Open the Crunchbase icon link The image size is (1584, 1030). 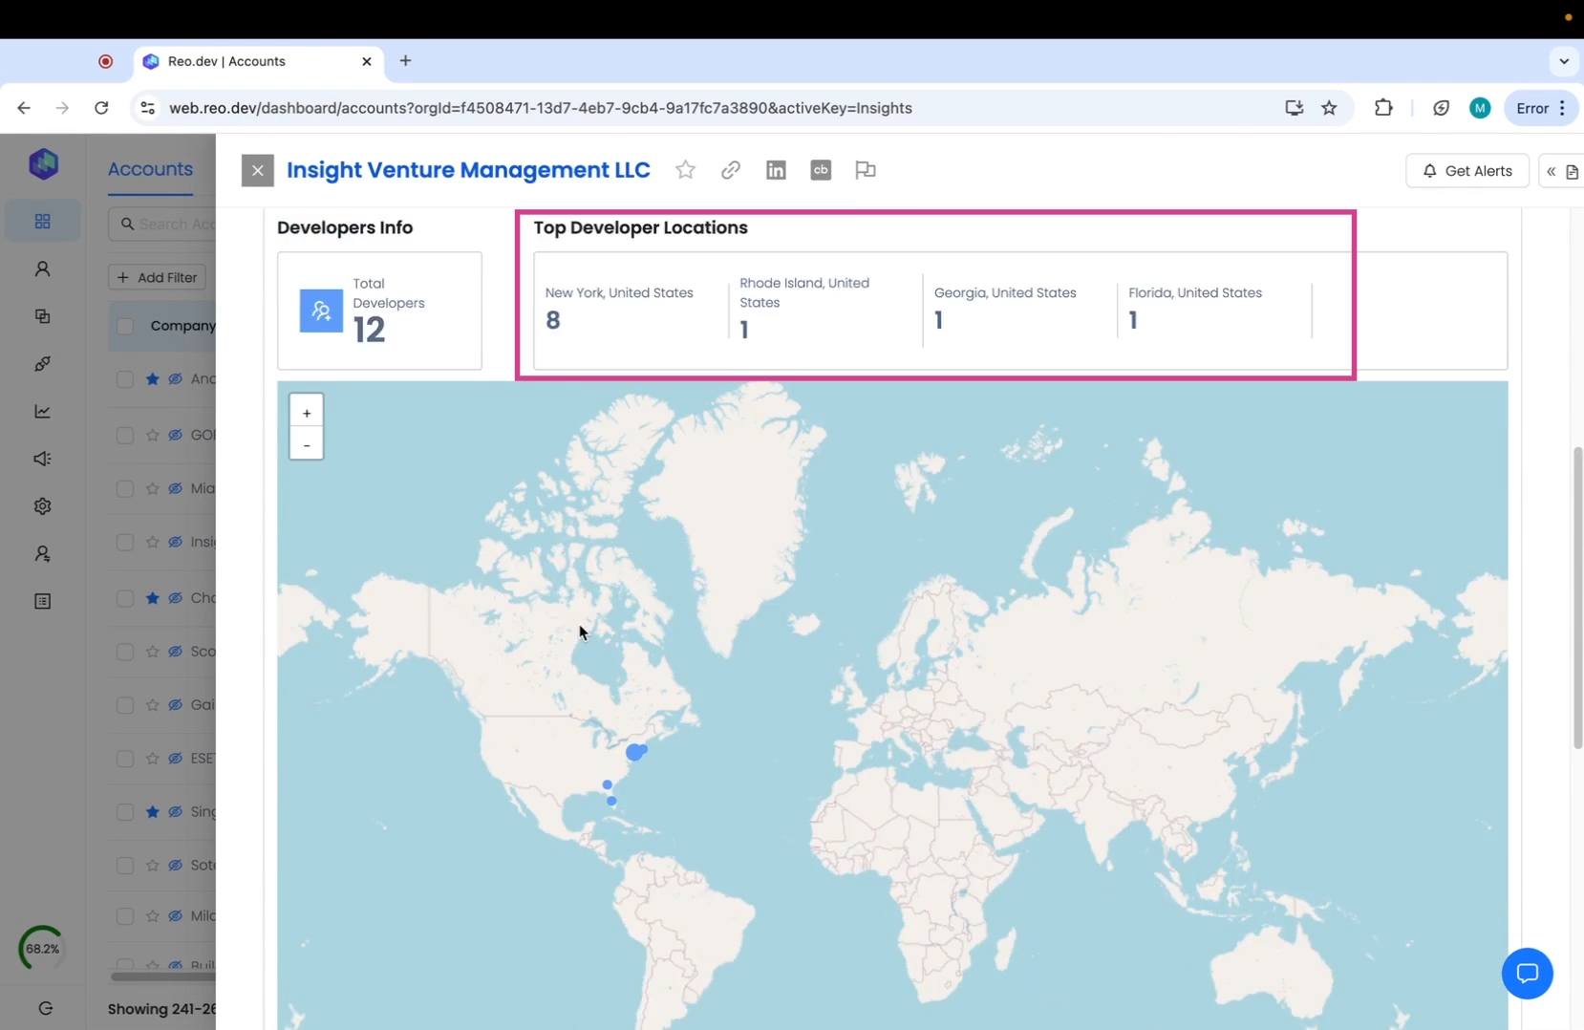click(x=821, y=170)
